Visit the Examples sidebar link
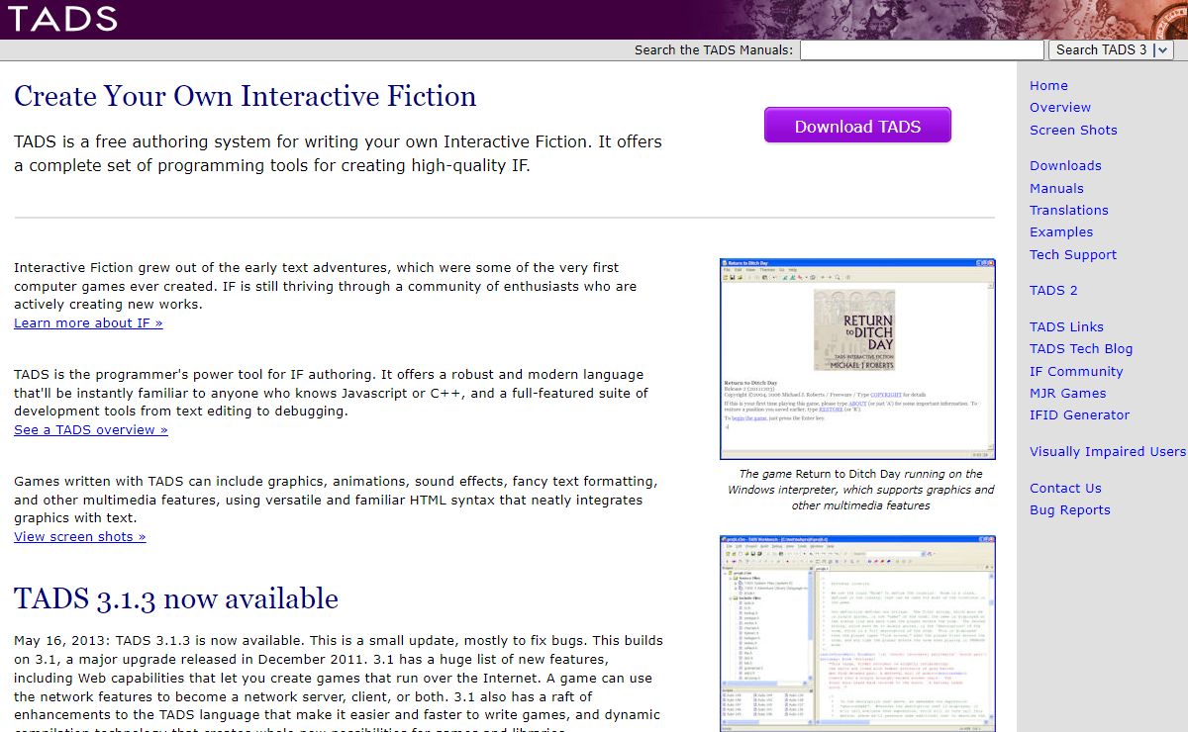Viewport: 1188px width, 732px height. pos(1061,231)
